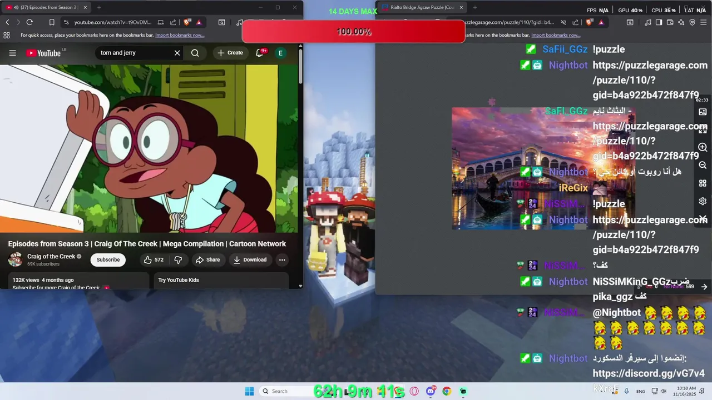Image resolution: width=712 pixels, height=400 pixels.
Task: Open Google Chrome from the taskbar
Action: coord(447,391)
